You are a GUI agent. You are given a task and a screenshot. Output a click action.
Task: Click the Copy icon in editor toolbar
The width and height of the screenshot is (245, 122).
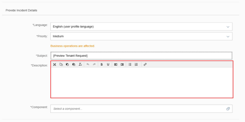pyautogui.click(x=61, y=64)
